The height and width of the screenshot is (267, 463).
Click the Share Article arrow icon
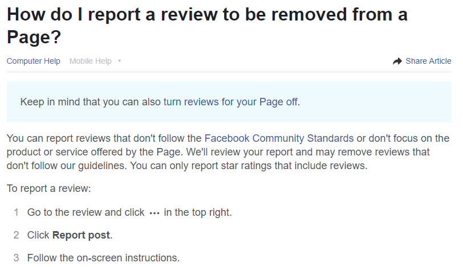click(x=397, y=61)
